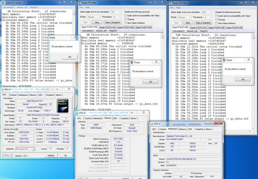Click the 8.0 clocks CAS# Latency value
The height and width of the screenshot is (179, 258).
click(119, 145)
